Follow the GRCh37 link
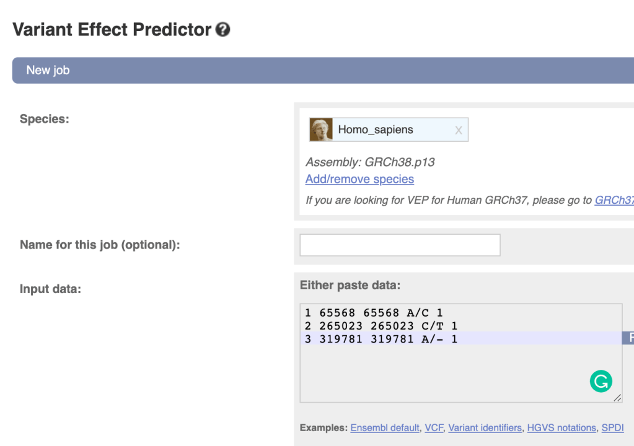Screen dimensions: 634x446 pyautogui.click(x=614, y=200)
